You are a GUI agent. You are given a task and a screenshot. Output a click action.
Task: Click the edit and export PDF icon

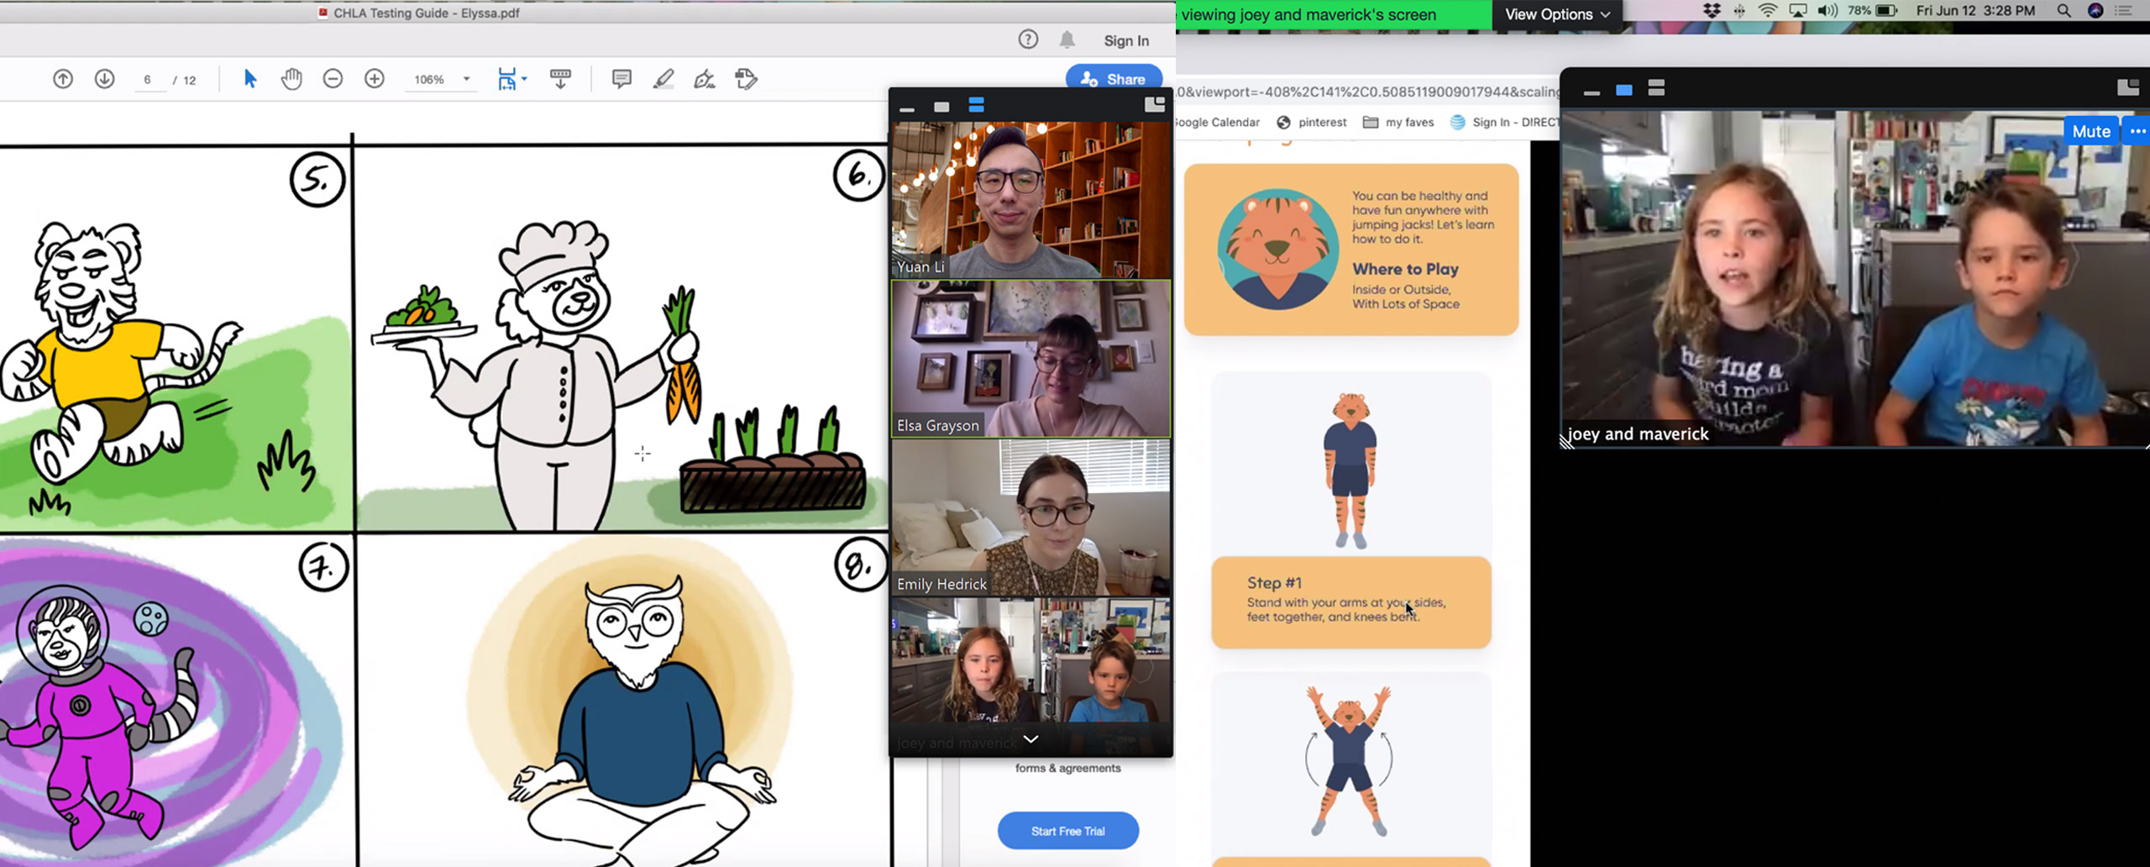[746, 79]
